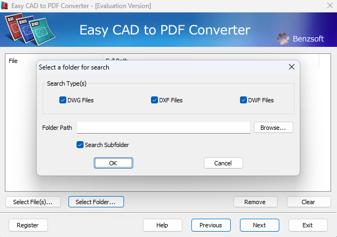
Task: Open Help
Action: [x=162, y=225]
